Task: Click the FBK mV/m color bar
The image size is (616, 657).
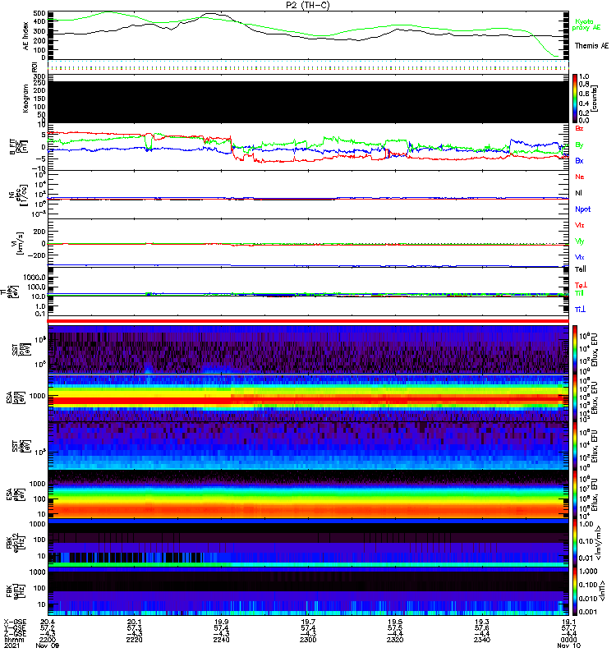Action: coord(575,543)
